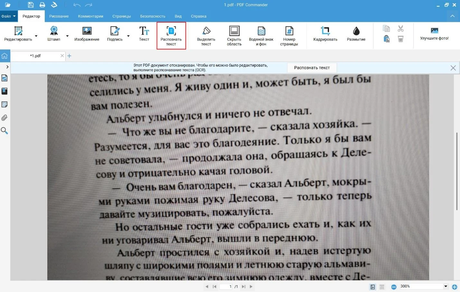The width and height of the screenshot is (460, 292).
Task: Click the scanned page image
Action: 238,177
